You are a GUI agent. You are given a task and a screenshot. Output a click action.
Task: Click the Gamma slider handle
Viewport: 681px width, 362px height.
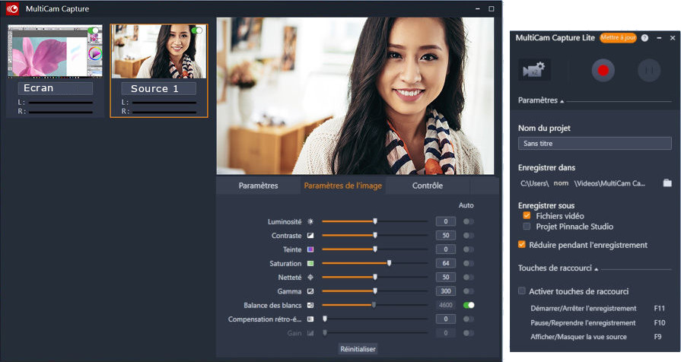pyautogui.click(x=375, y=291)
